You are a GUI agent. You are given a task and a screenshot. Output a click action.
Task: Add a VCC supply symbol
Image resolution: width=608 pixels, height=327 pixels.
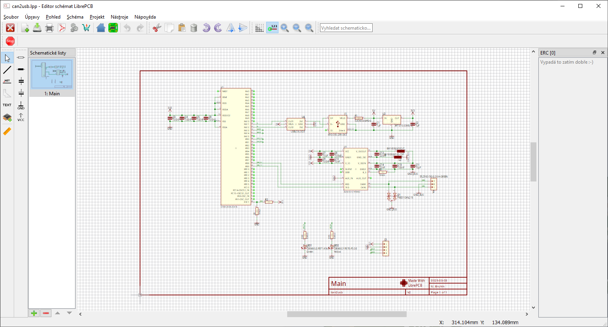[x=21, y=117]
